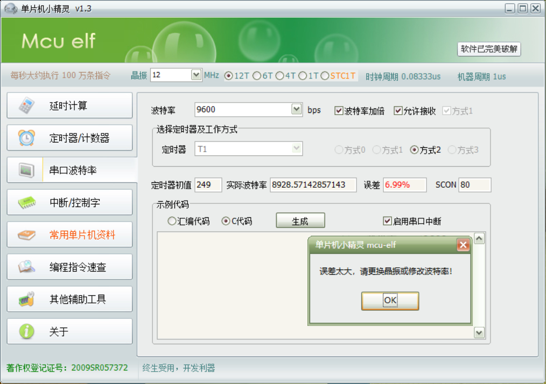Click the green info icon for 关于
Image resolution: width=546 pixels, height=384 pixels.
(x=27, y=331)
